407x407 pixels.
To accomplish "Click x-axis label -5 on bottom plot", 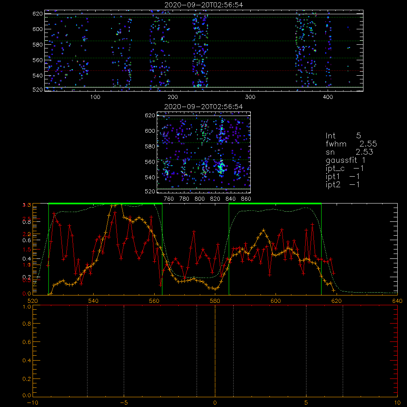I will tap(124, 403).
